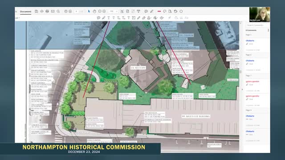
Task: Open the Document tab
Action: pyautogui.click(x=26, y=12)
